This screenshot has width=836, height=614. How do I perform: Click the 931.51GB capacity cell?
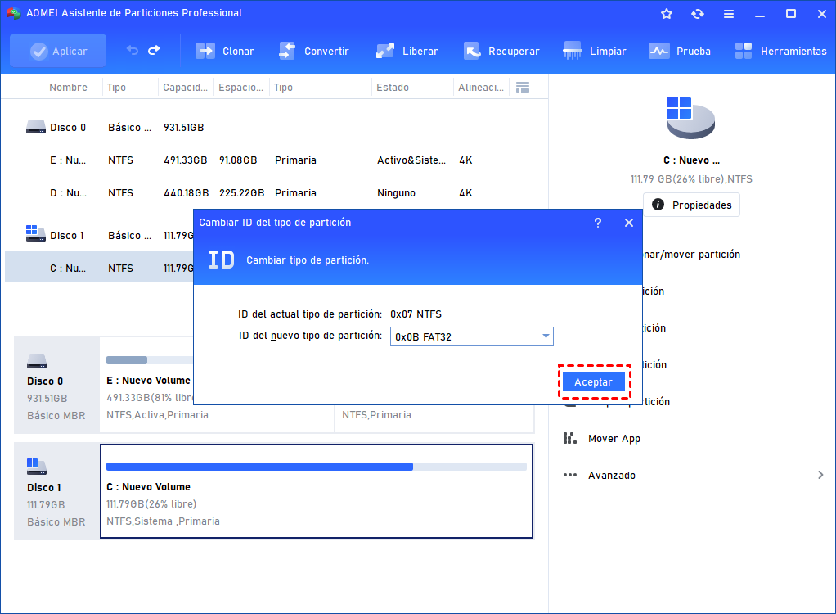pyautogui.click(x=183, y=128)
